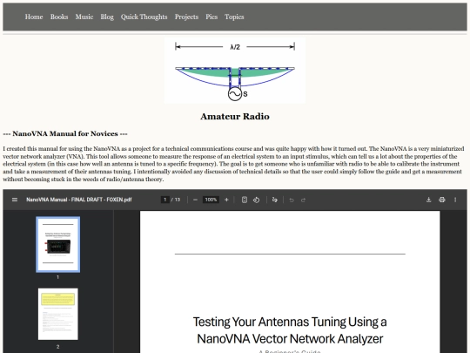
Task: Select page 1 thumbnail in PDF sidebar
Action: 57,244
